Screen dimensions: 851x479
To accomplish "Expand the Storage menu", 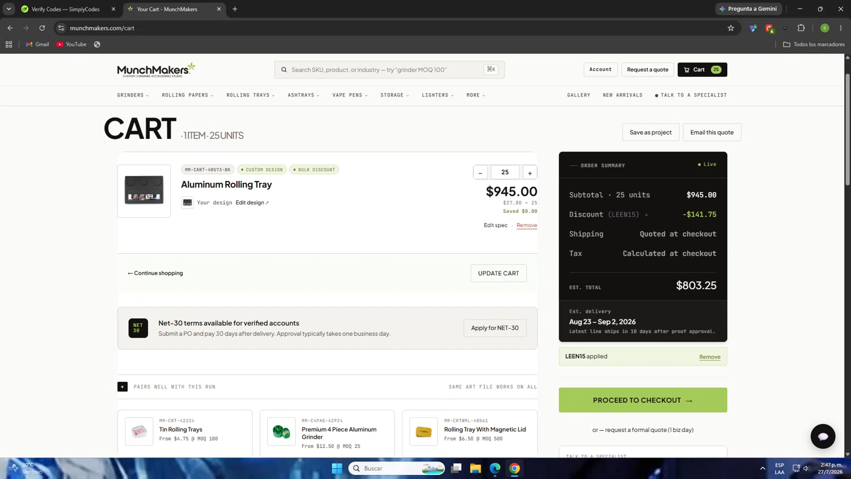I will pos(394,95).
